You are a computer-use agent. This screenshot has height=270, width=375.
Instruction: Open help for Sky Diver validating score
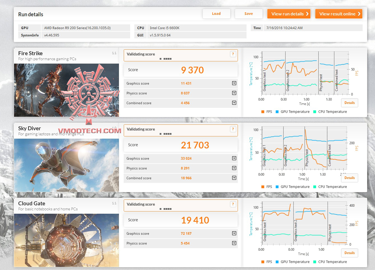233,129
